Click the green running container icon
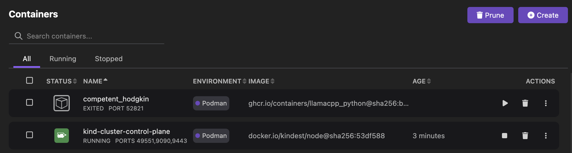 tap(62, 136)
